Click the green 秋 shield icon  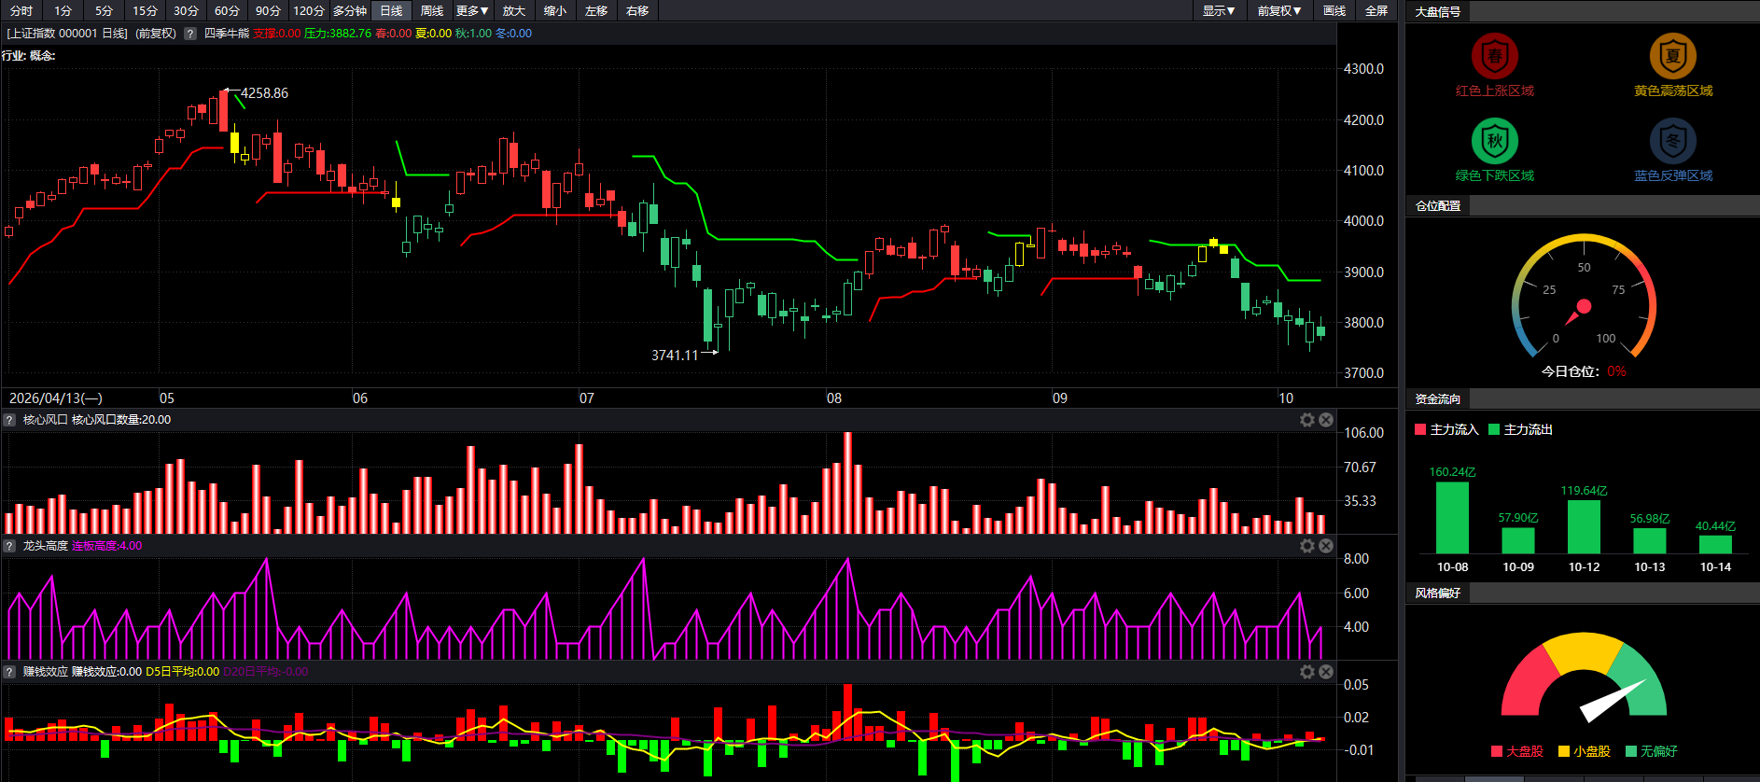1495,141
